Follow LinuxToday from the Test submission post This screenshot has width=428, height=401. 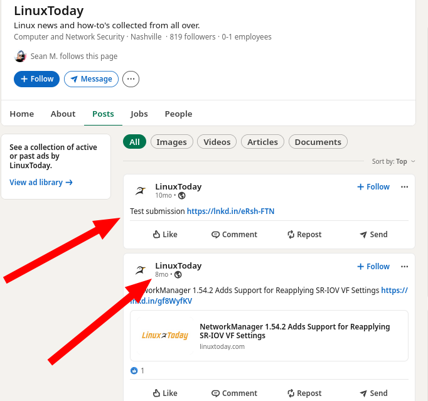coord(373,187)
